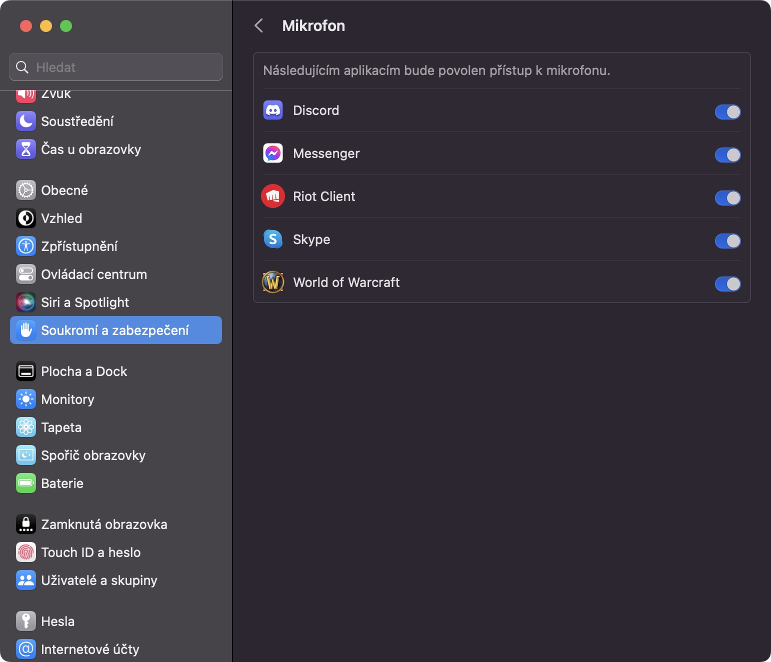Open the Baterie settings pane
Screen dimensions: 771x662
click(x=62, y=483)
